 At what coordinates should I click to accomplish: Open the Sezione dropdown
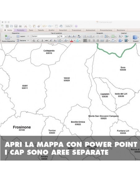click(23, 41)
